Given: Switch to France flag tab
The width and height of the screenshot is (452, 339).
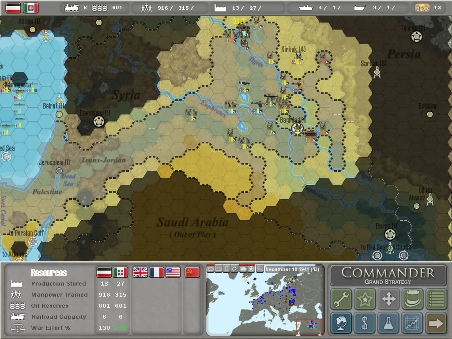Looking at the screenshot, I should [x=157, y=272].
